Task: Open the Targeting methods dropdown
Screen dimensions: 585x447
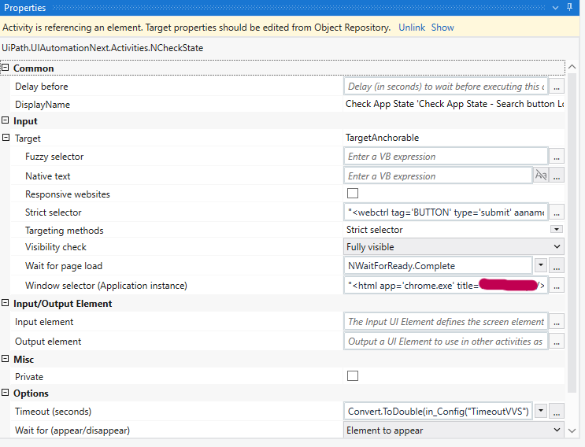Action: pyautogui.click(x=557, y=230)
